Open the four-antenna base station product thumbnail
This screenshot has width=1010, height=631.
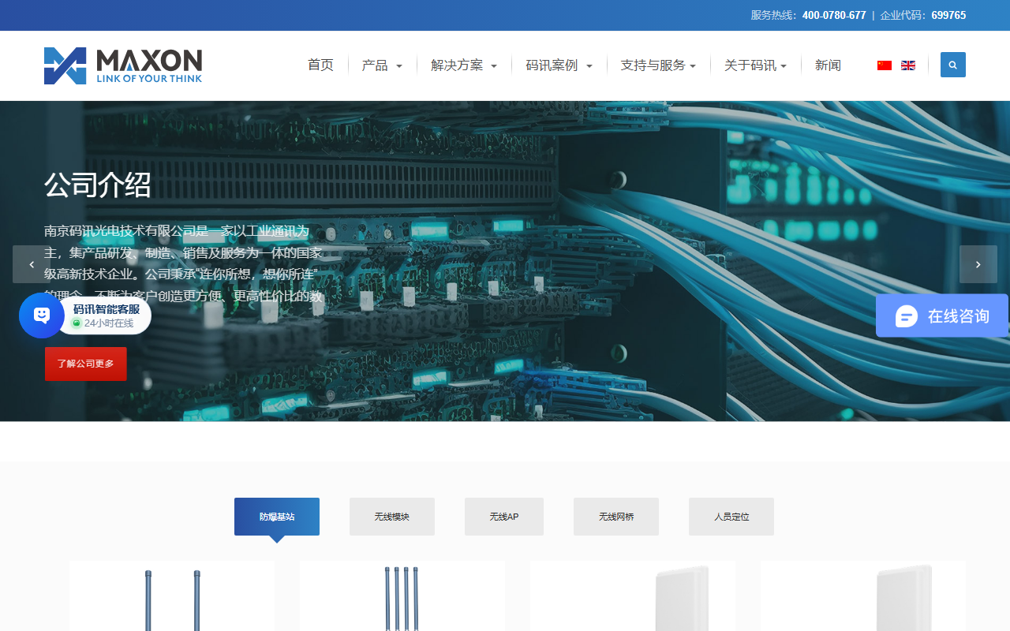click(402, 596)
